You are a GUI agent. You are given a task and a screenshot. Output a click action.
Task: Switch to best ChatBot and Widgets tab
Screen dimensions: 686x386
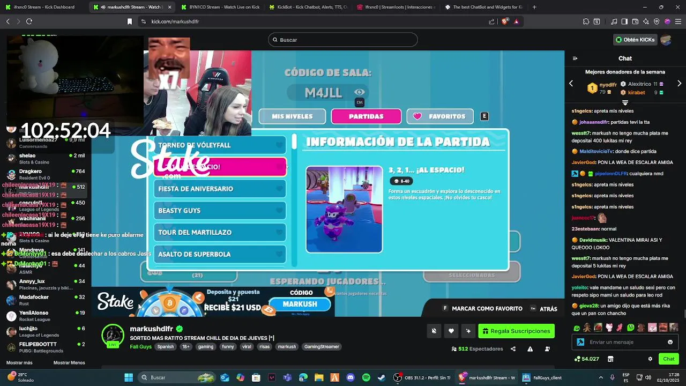point(484,7)
